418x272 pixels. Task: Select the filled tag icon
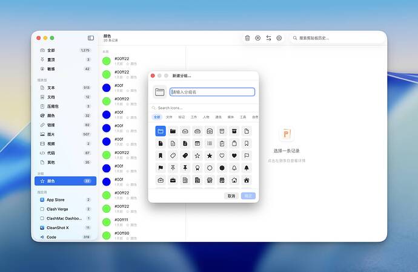click(185, 155)
